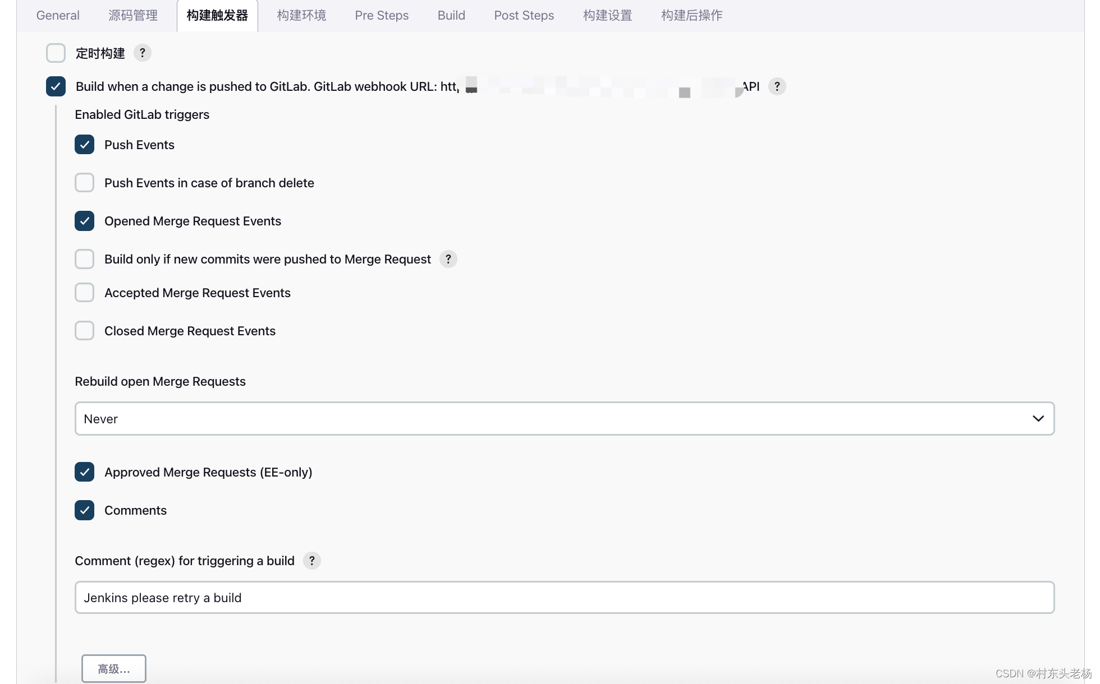Disable Approved Merge Requests (EE-only)
Image resolution: width=1100 pixels, height=684 pixels.
coord(84,472)
